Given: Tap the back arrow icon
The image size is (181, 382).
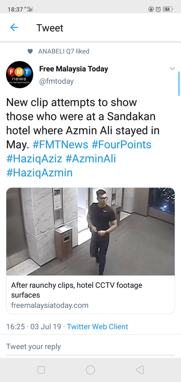Looking at the screenshot, I should (x=14, y=27).
